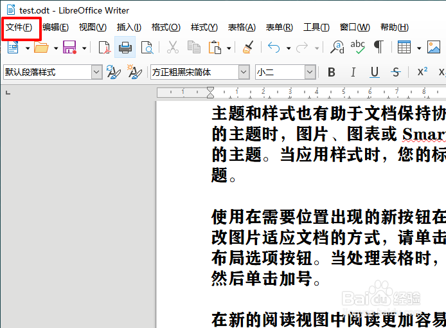Click the Insert Image icon
446x328 pixels.
point(434,47)
